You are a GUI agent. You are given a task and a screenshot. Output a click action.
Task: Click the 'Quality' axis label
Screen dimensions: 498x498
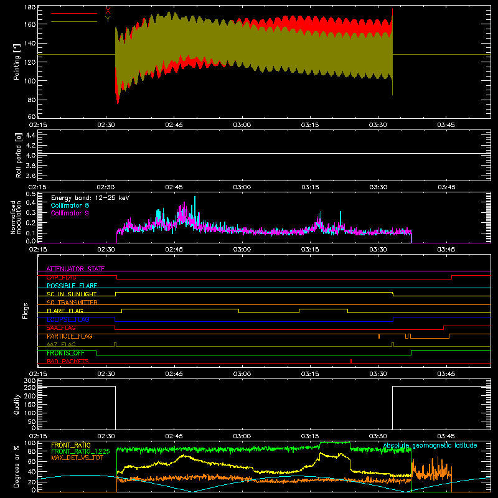point(17,404)
